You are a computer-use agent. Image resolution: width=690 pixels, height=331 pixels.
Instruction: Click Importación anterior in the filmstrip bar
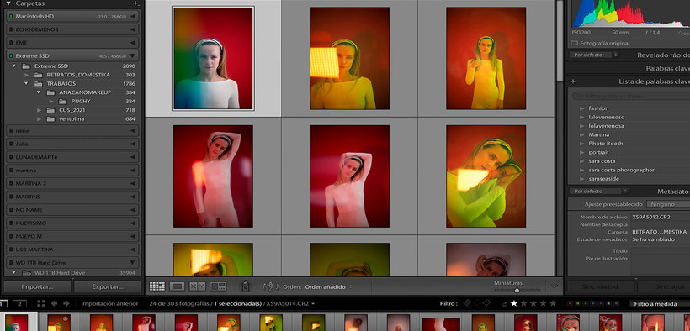109,303
